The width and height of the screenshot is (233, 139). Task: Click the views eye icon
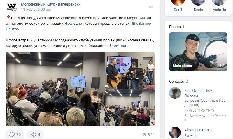tap(144, 135)
